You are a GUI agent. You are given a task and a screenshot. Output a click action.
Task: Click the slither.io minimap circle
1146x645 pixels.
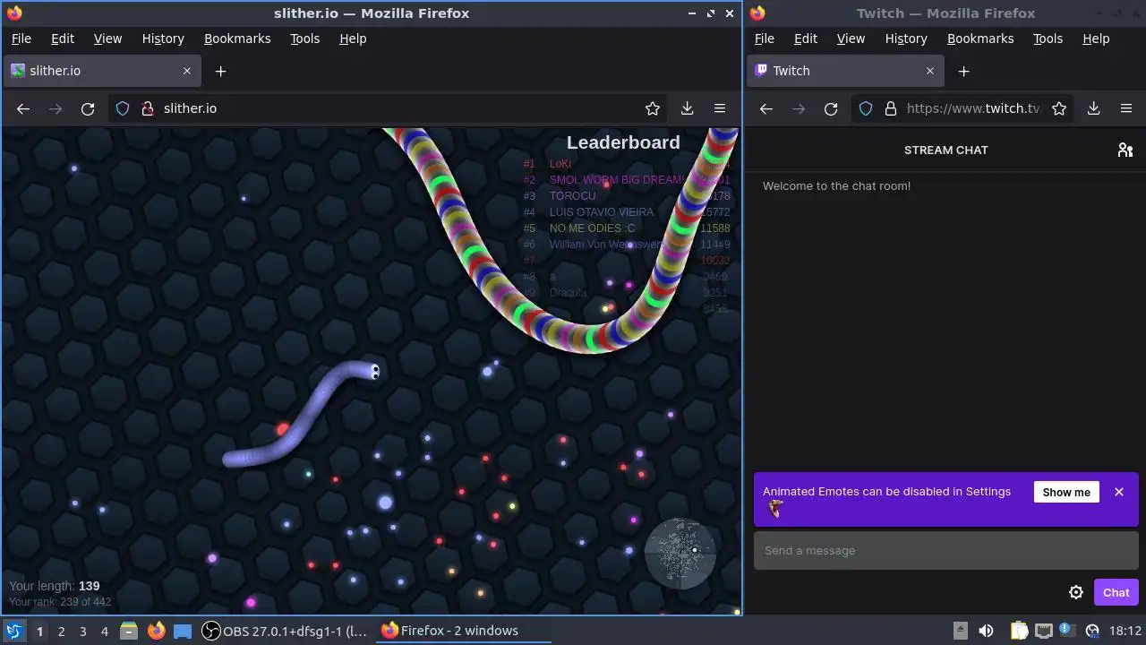tap(680, 553)
